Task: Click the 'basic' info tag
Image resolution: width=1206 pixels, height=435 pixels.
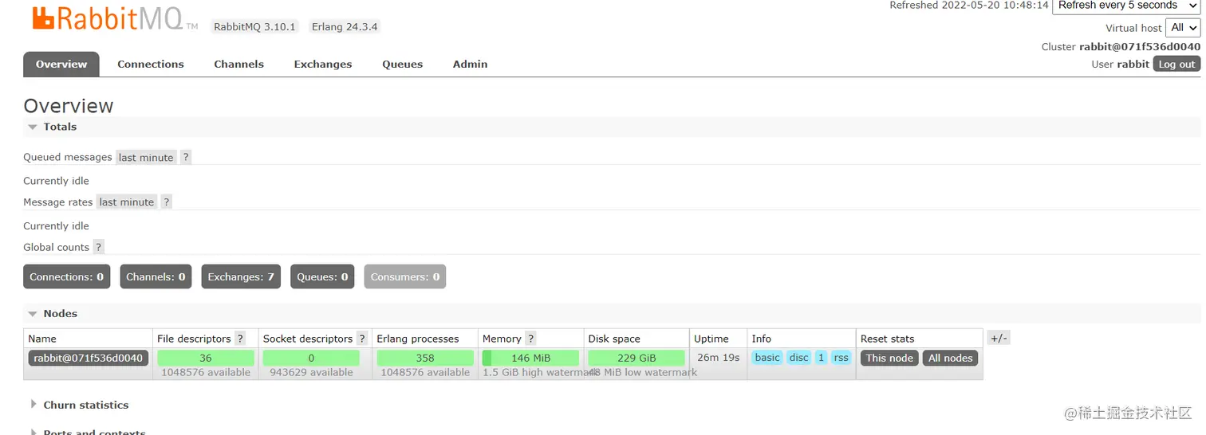Action: (x=767, y=358)
